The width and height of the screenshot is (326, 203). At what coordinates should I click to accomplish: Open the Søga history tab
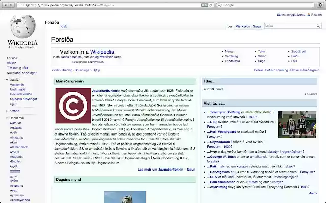tap(257, 26)
